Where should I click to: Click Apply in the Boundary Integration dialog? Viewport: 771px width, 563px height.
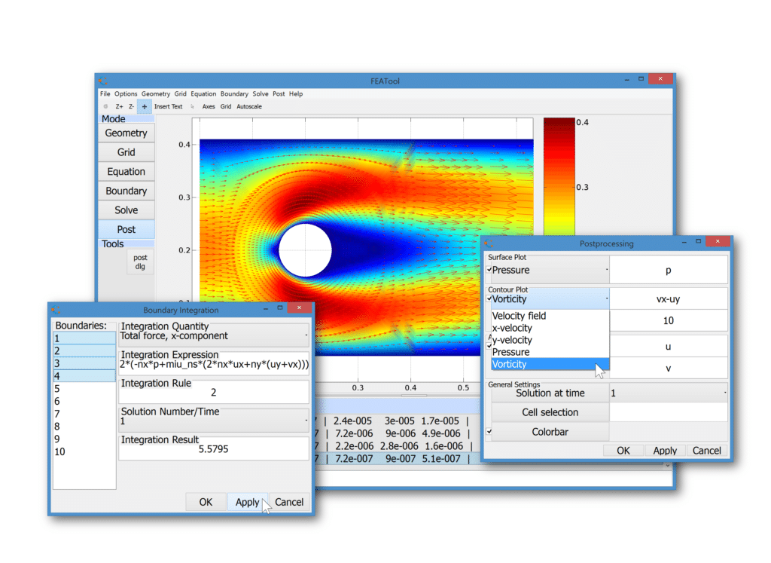point(248,502)
